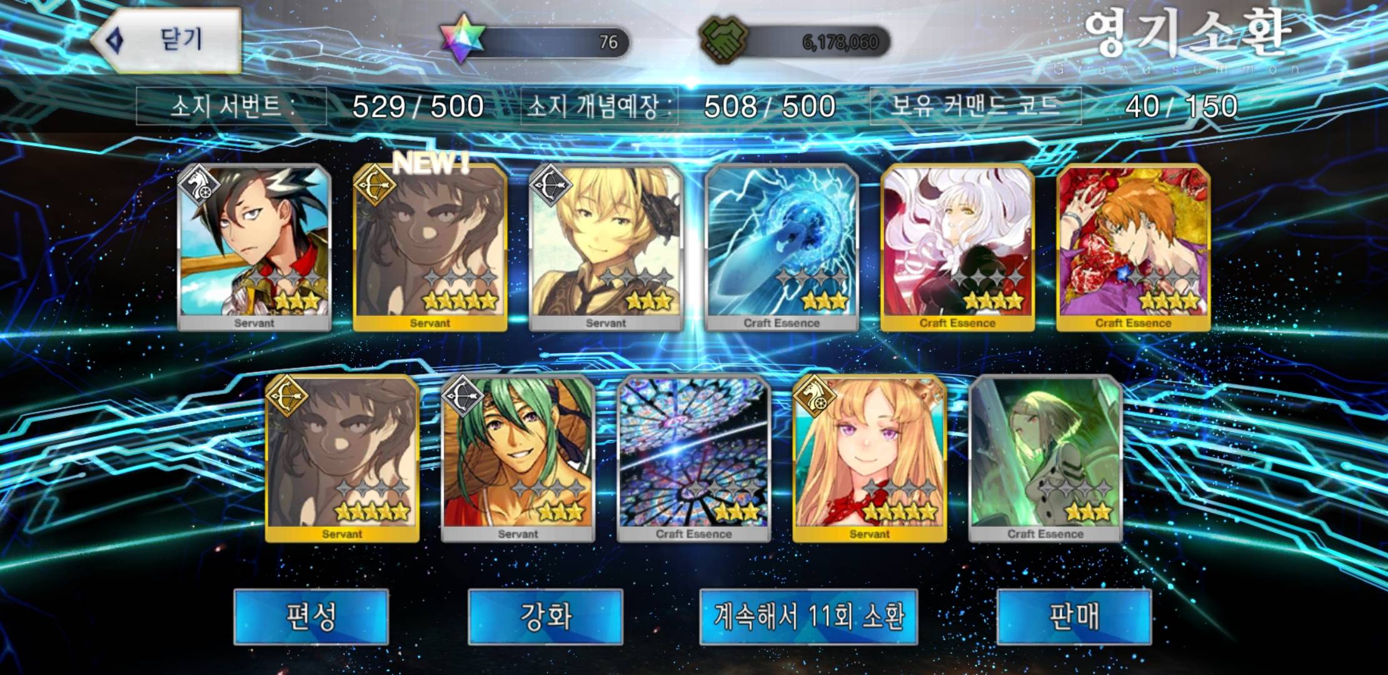Select 계속해서 11회 소환 to summon again
The width and height of the screenshot is (1388, 675).
808,617
